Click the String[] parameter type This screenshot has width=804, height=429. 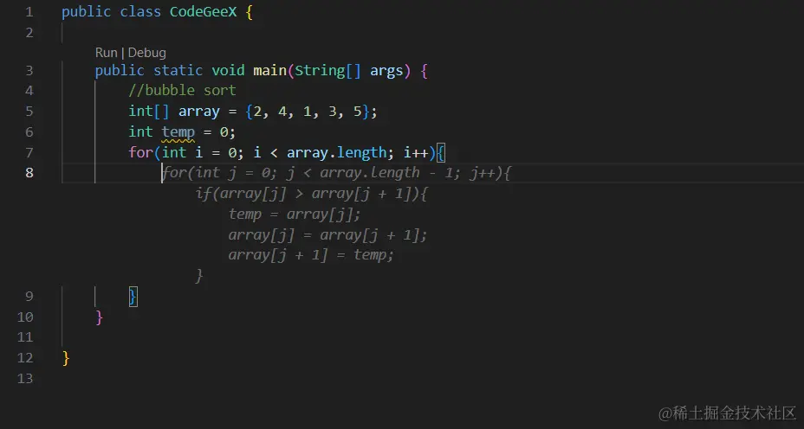click(327, 70)
